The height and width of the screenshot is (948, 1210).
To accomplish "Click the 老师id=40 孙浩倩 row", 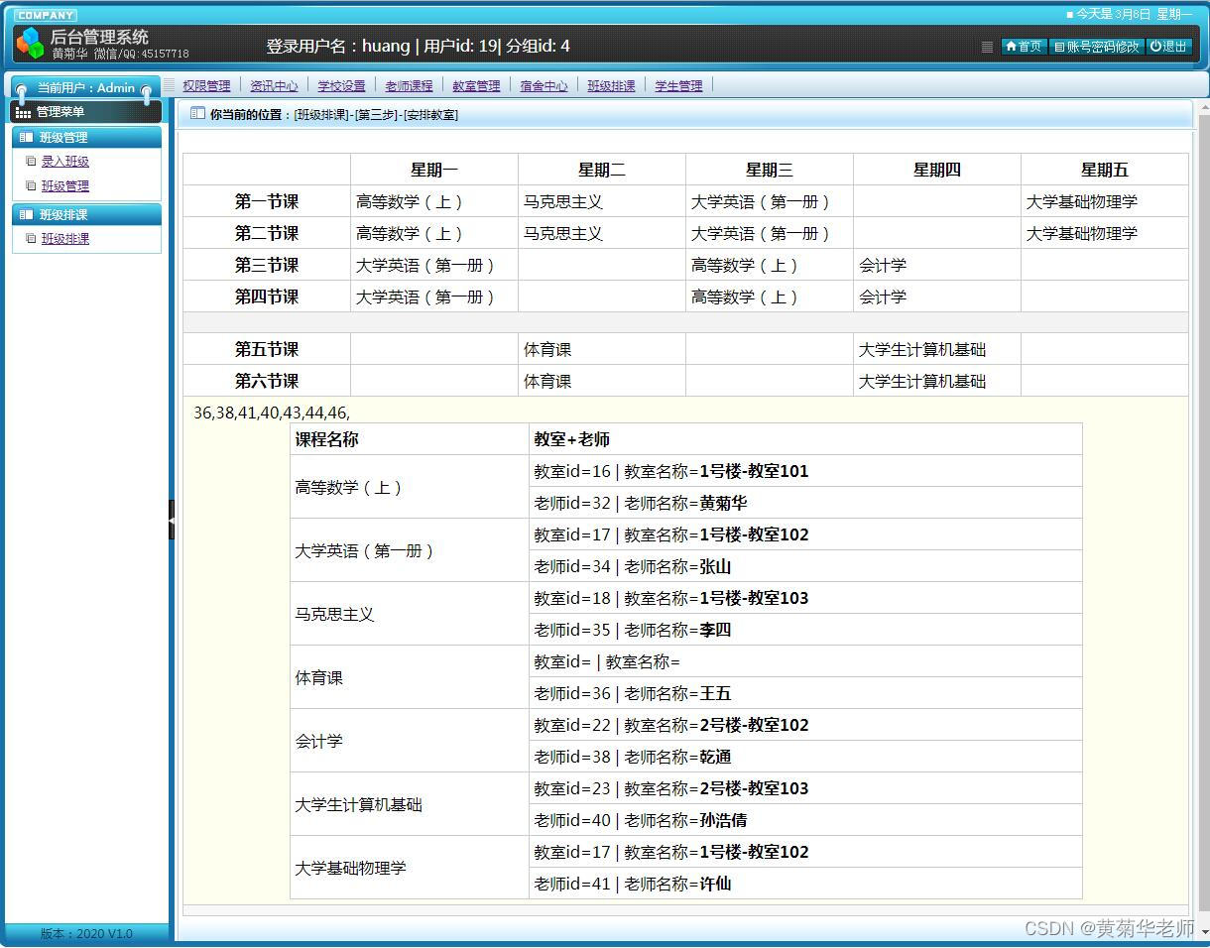I will [x=805, y=820].
